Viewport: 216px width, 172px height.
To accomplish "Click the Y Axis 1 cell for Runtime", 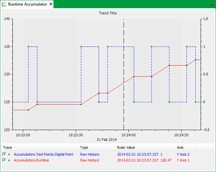I will coord(183,160).
